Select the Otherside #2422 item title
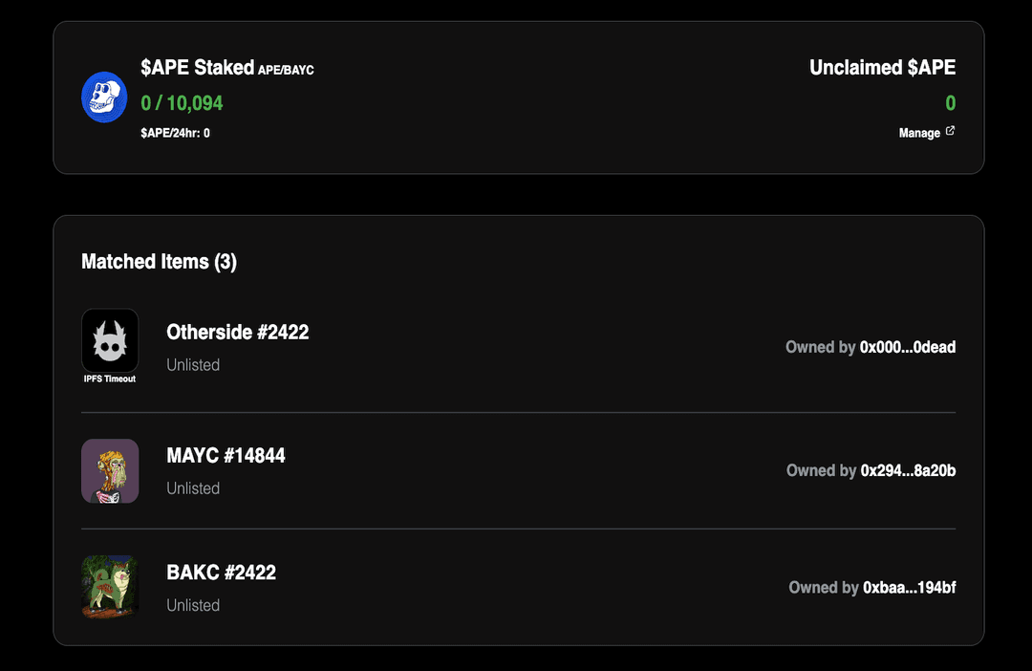Screen dimensions: 1032x671 click(237, 332)
